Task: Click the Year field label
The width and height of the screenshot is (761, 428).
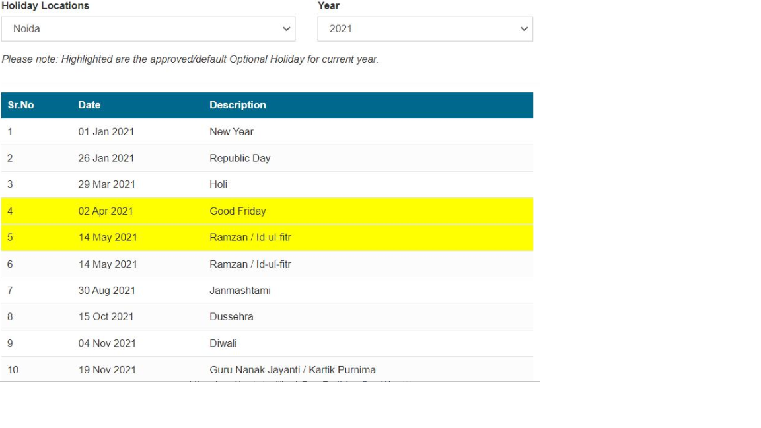Action: point(328,6)
